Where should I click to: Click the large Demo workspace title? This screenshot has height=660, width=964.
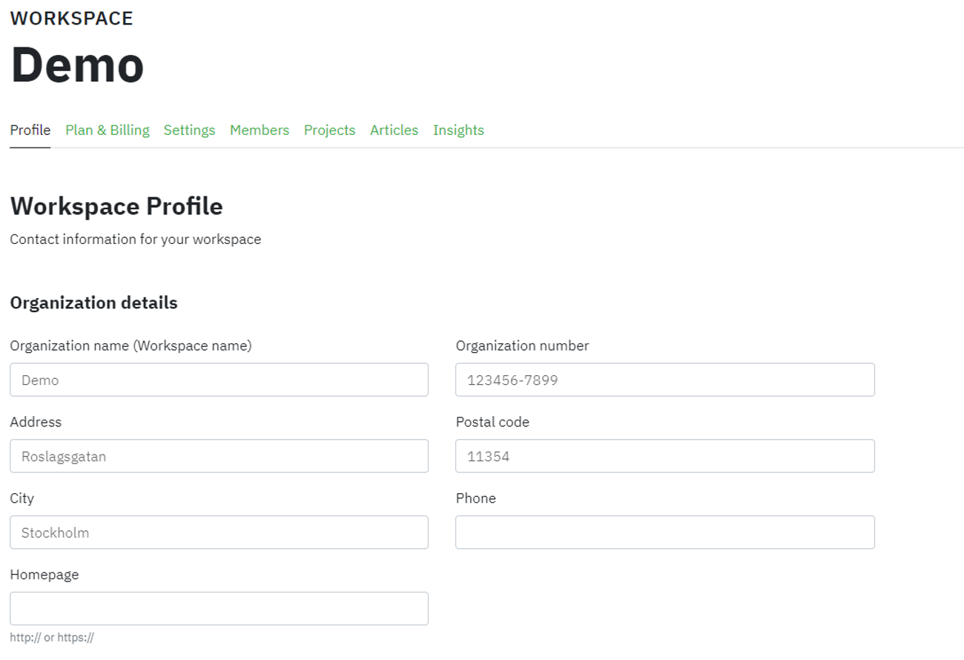pos(77,65)
